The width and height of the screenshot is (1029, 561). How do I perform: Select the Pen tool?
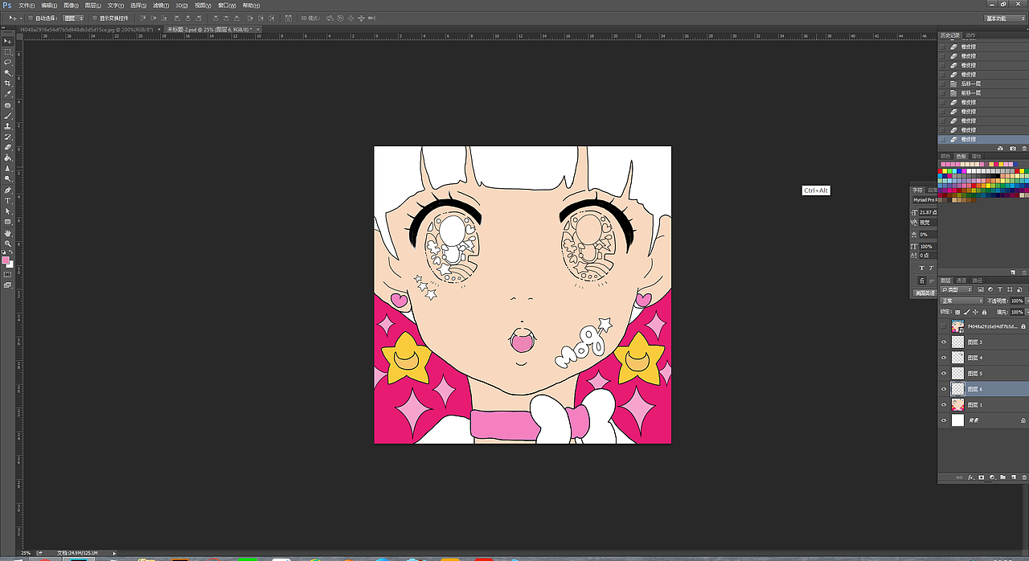click(x=8, y=190)
